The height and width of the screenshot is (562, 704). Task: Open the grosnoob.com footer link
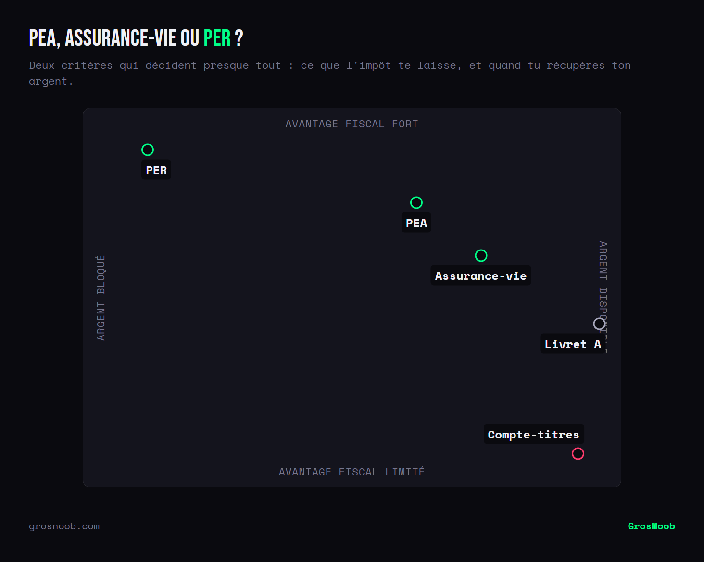pyautogui.click(x=64, y=526)
